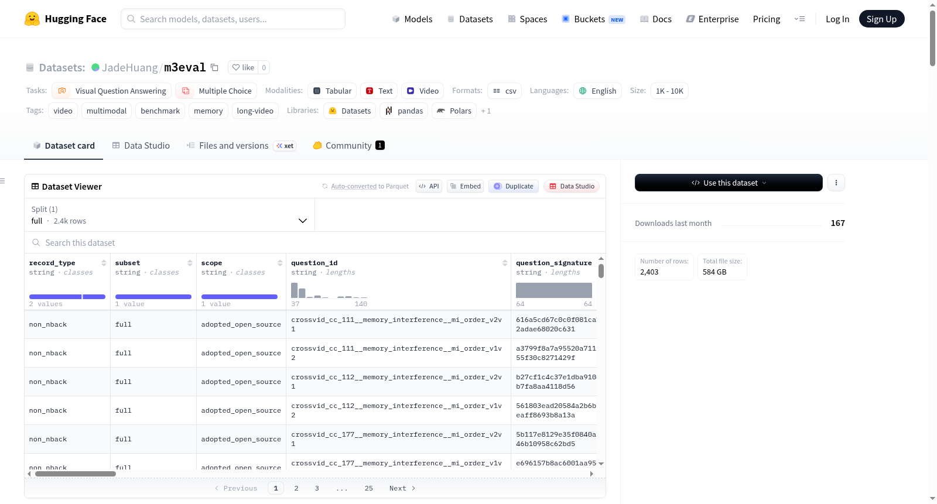The image size is (937, 504).
Task: Click the page vertical scrollbar thumb
Action: coord(932,38)
